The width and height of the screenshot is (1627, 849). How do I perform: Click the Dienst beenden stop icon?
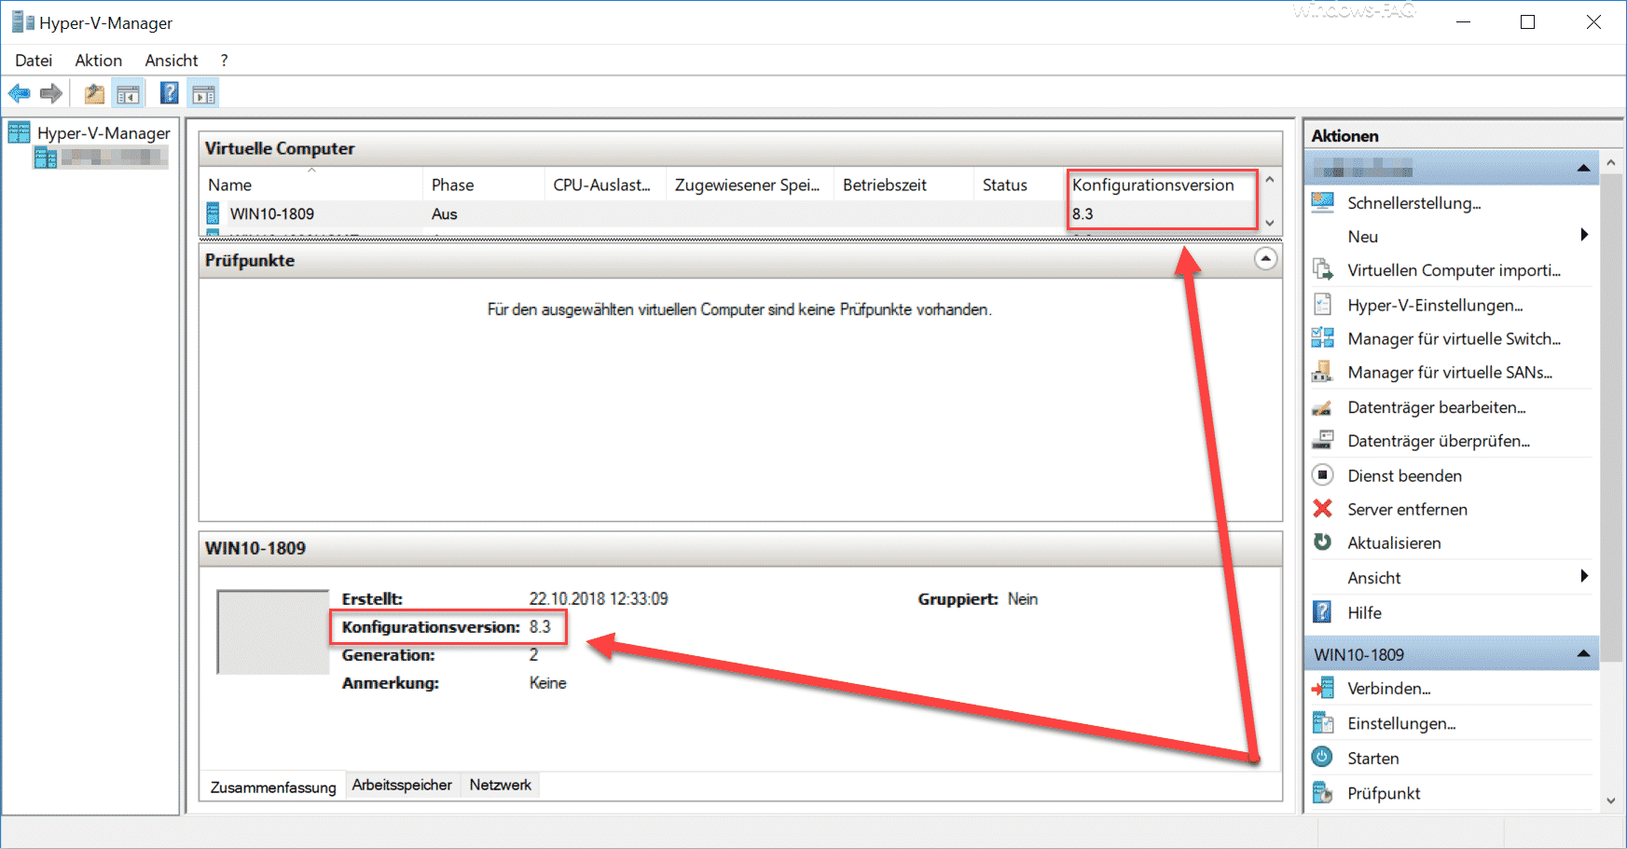pos(1322,474)
